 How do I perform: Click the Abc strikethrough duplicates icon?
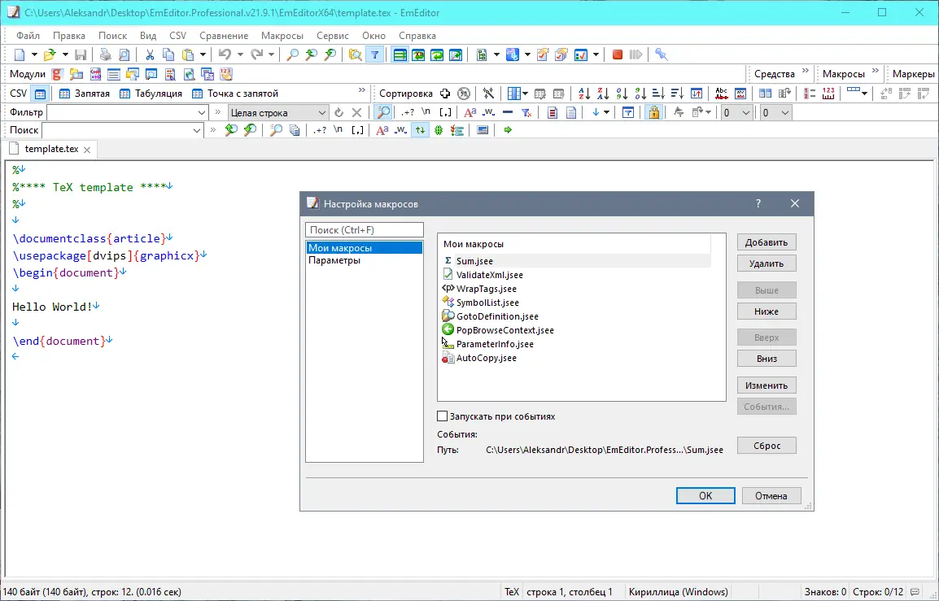tap(722, 94)
